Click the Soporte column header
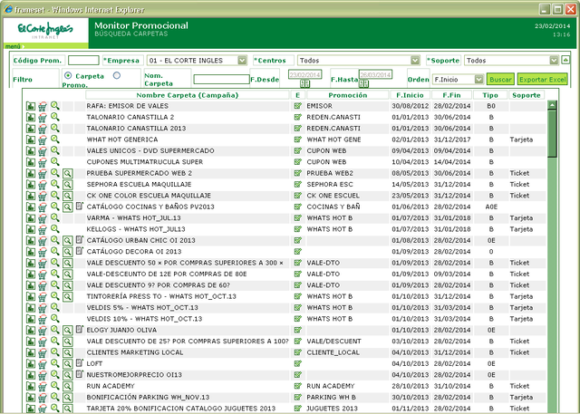Viewport: 580px width, 414px height. pos(527,95)
